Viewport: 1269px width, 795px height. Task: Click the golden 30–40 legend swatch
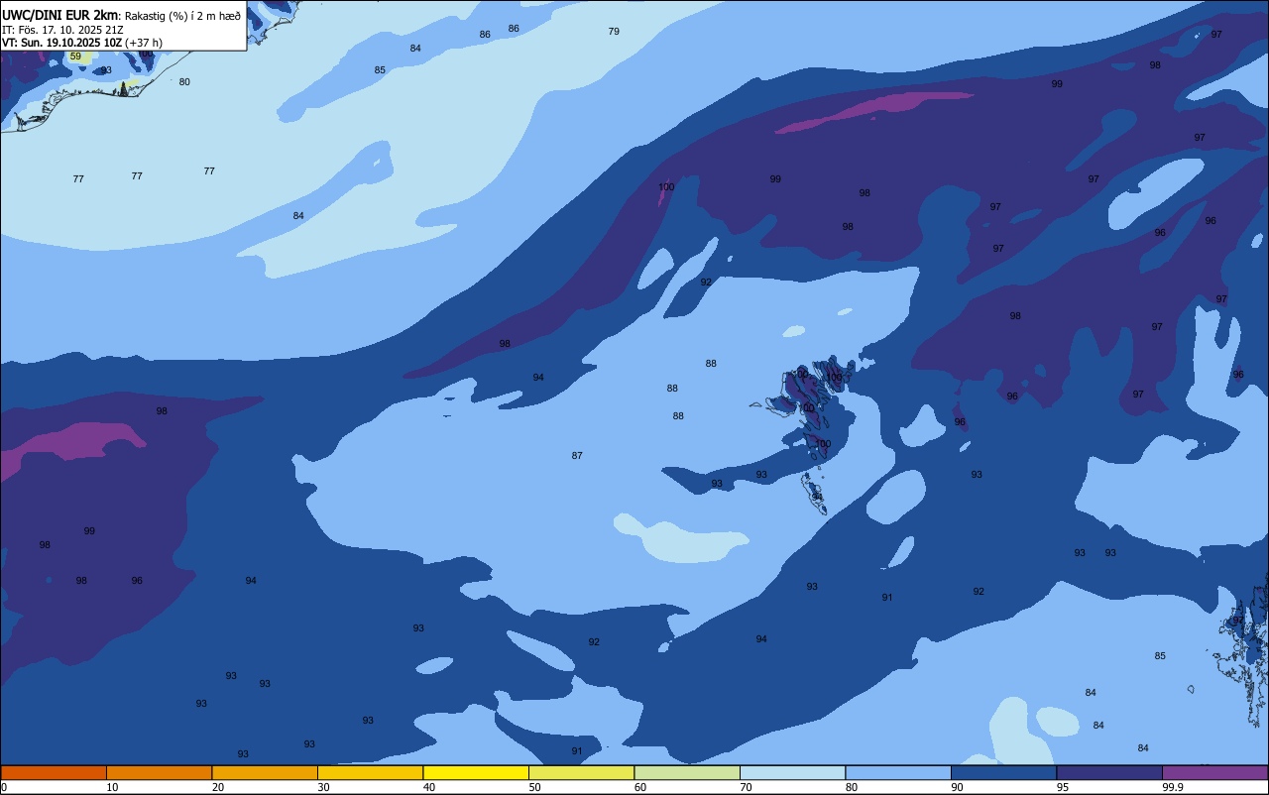pyautogui.click(x=370, y=772)
